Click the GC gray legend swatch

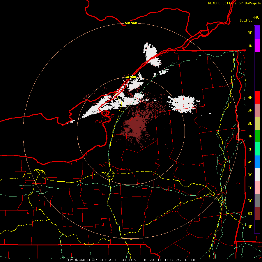257,201
